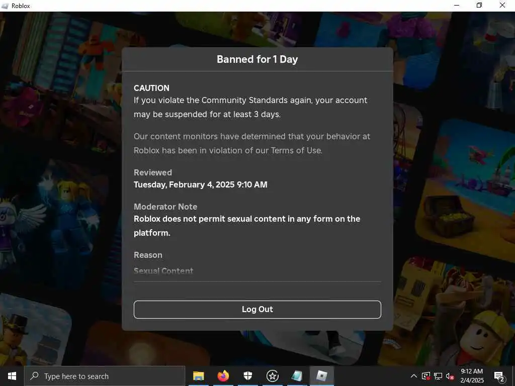The height and width of the screenshot is (386, 515).
Task: Open File Explorer from the taskbar
Action: click(x=198, y=376)
